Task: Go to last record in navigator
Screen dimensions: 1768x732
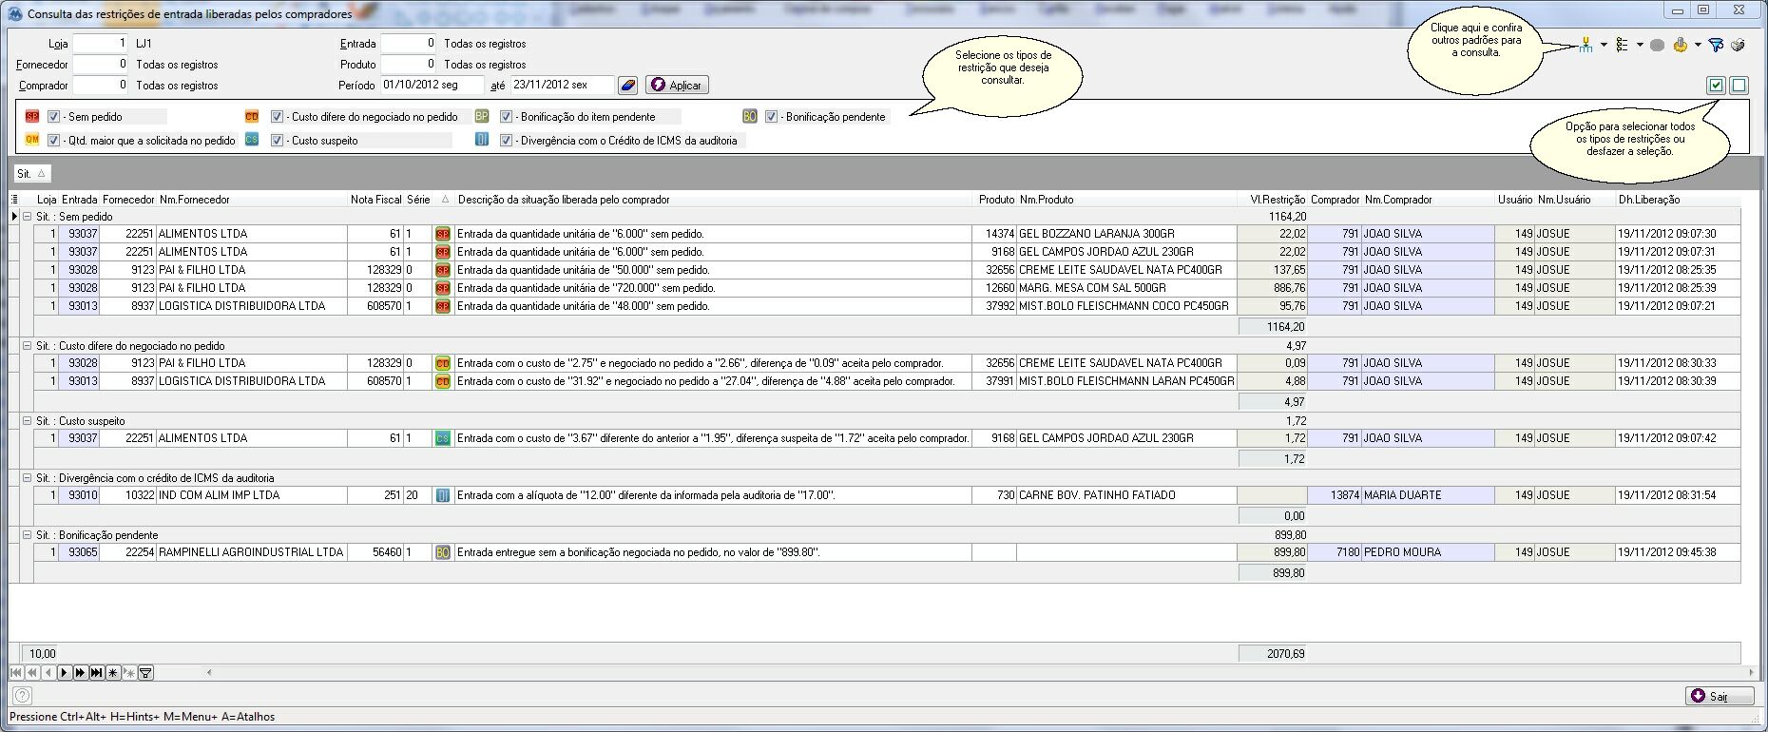Action: click(96, 673)
